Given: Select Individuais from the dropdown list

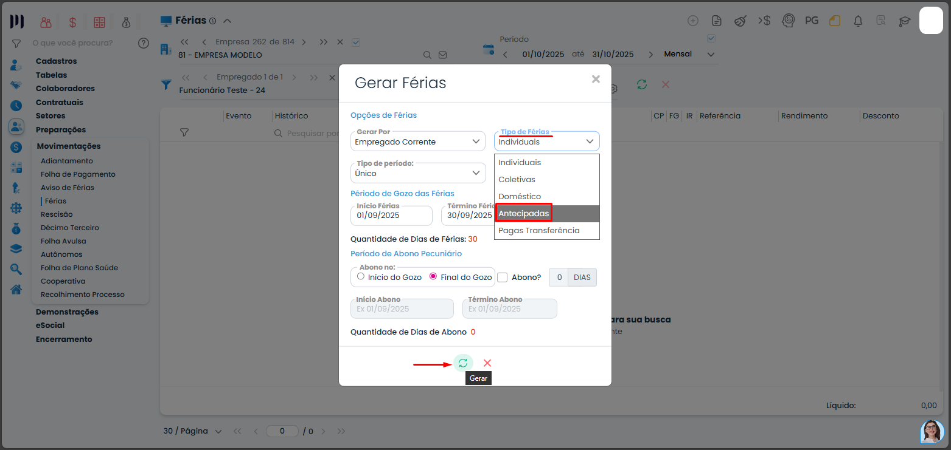Looking at the screenshot, I should point(547,163).
